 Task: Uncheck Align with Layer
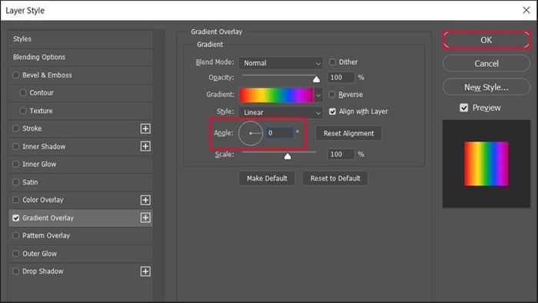point(332,112)
